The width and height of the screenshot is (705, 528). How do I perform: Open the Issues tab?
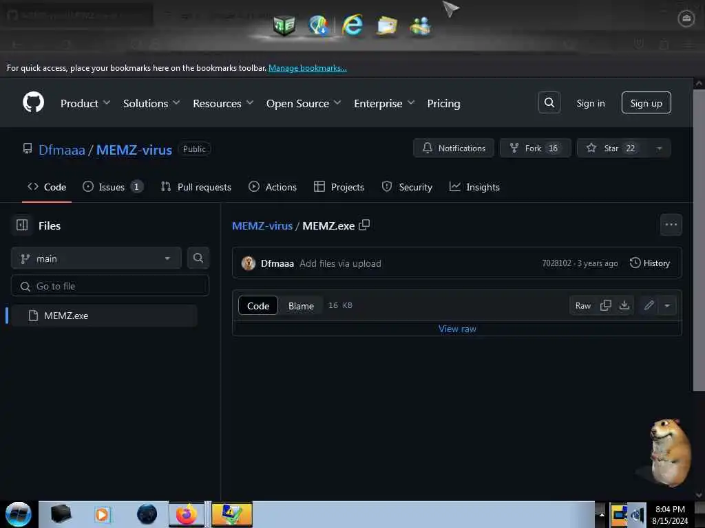(x=112, y=187)
